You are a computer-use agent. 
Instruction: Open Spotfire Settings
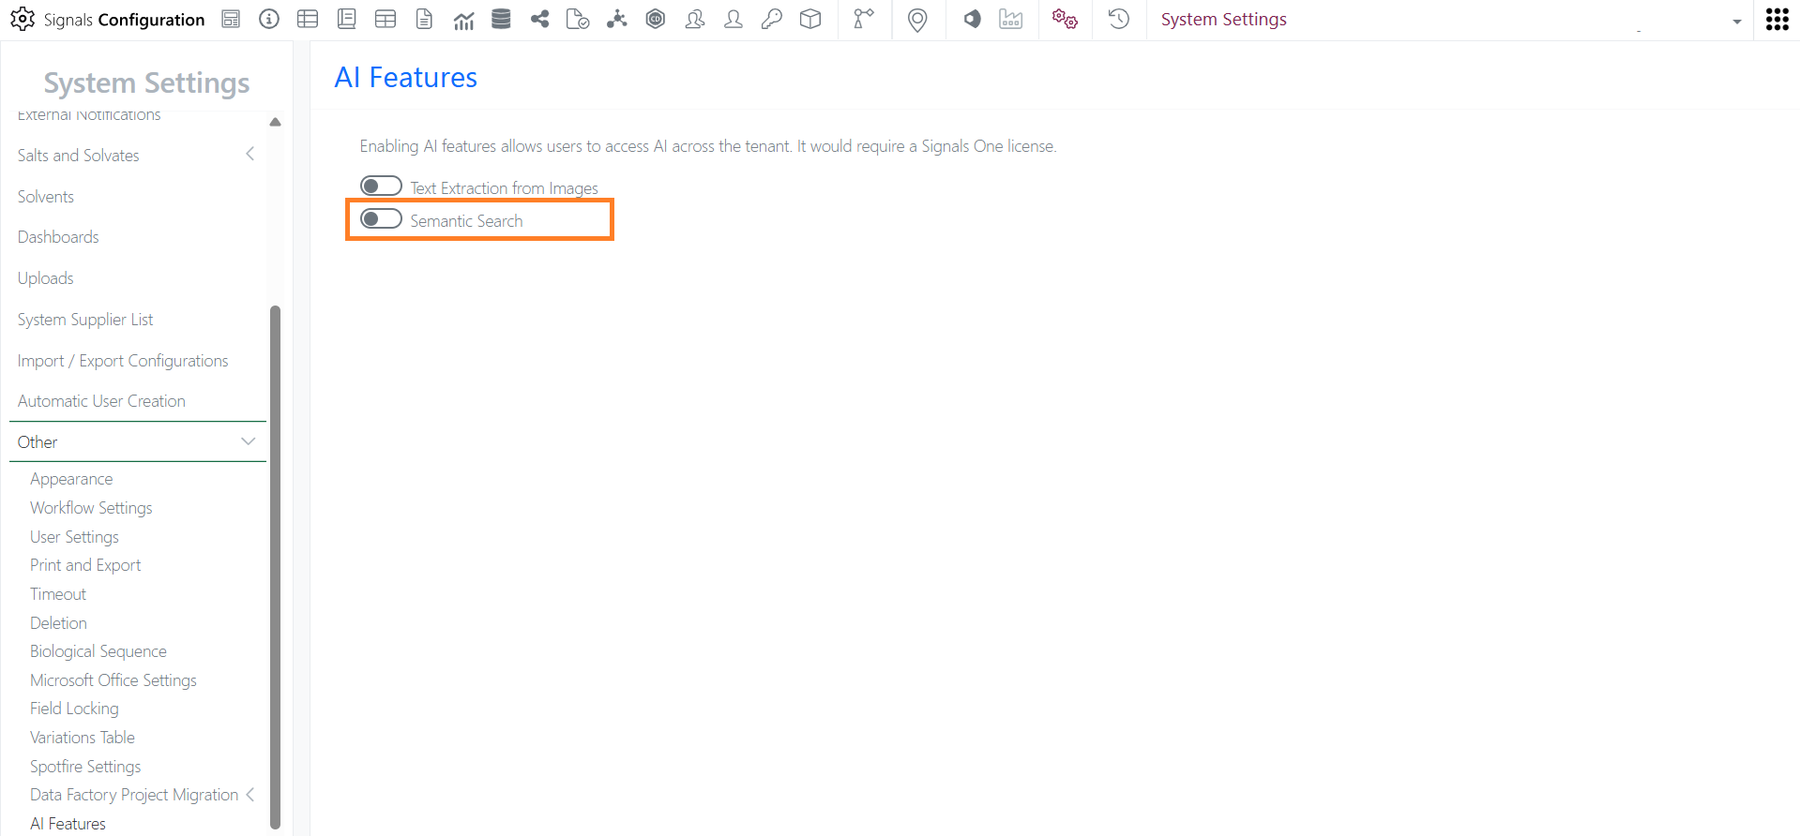[x=85, y=767]
